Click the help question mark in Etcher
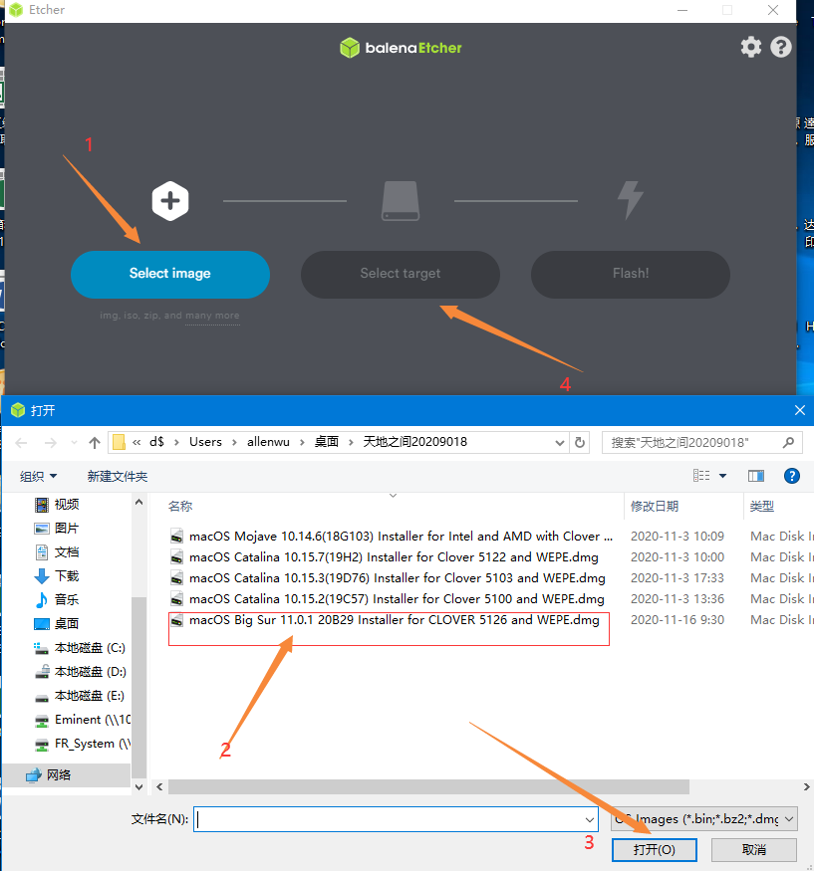Image resolution: width=814 pixels, height=871 pixels. point(781,47)
